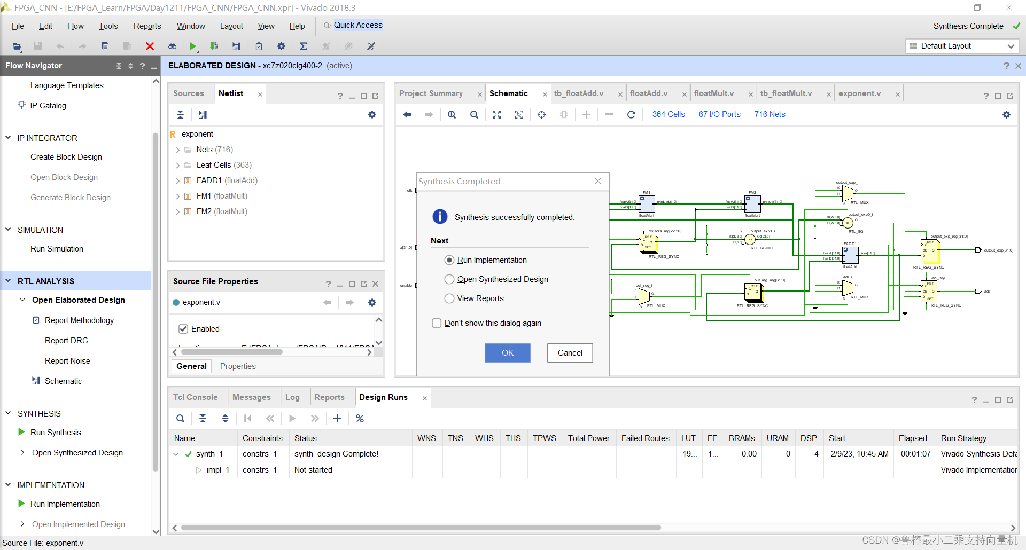The width and height of the screenshot is (1026, 550).
Task: Confirm the dialog with OK
Action: pos(508,353)
